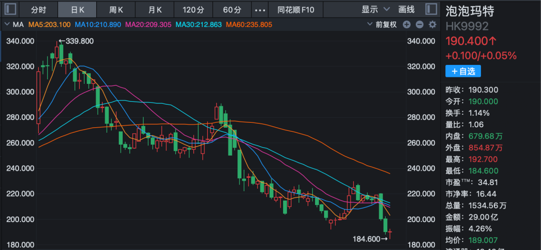This screenshot has width=541, height=250.
Task: Choose the 60分 timeframe tab
Action: pyautogui.click(x=231, y=9)
